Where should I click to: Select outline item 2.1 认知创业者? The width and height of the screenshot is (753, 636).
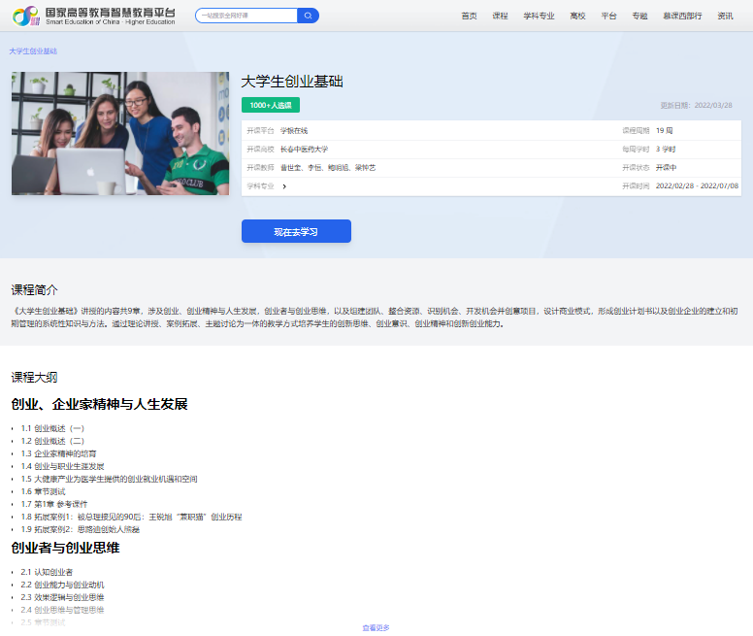click(x=47, y=572)
